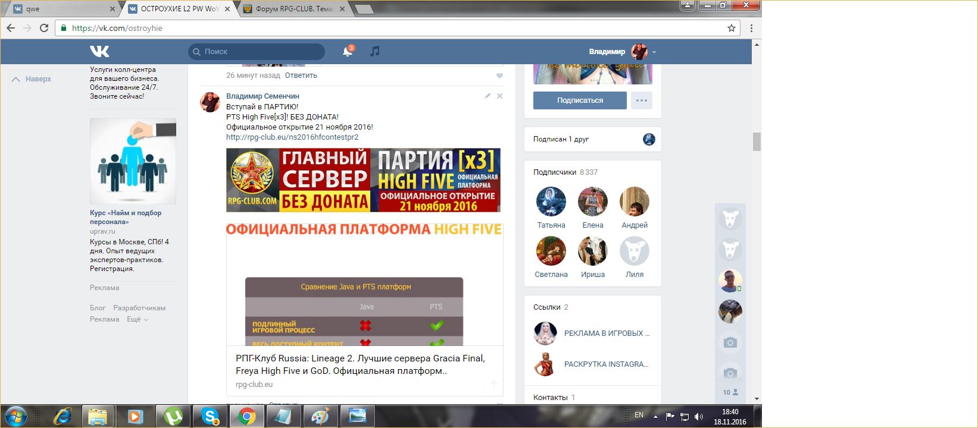
Task: Open uTorrent from the taskbar
Action: (x=173, y=416)
